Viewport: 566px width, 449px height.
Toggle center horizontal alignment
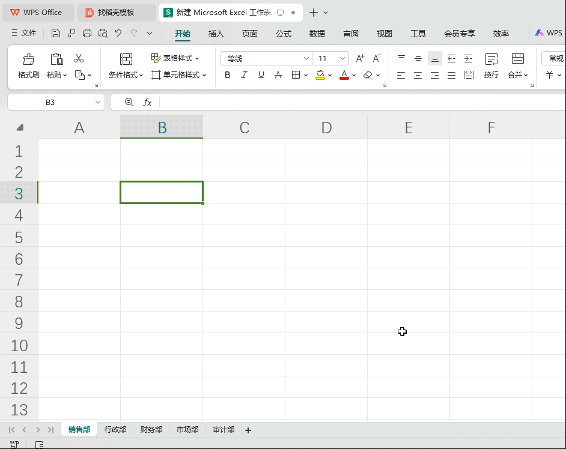418,75
